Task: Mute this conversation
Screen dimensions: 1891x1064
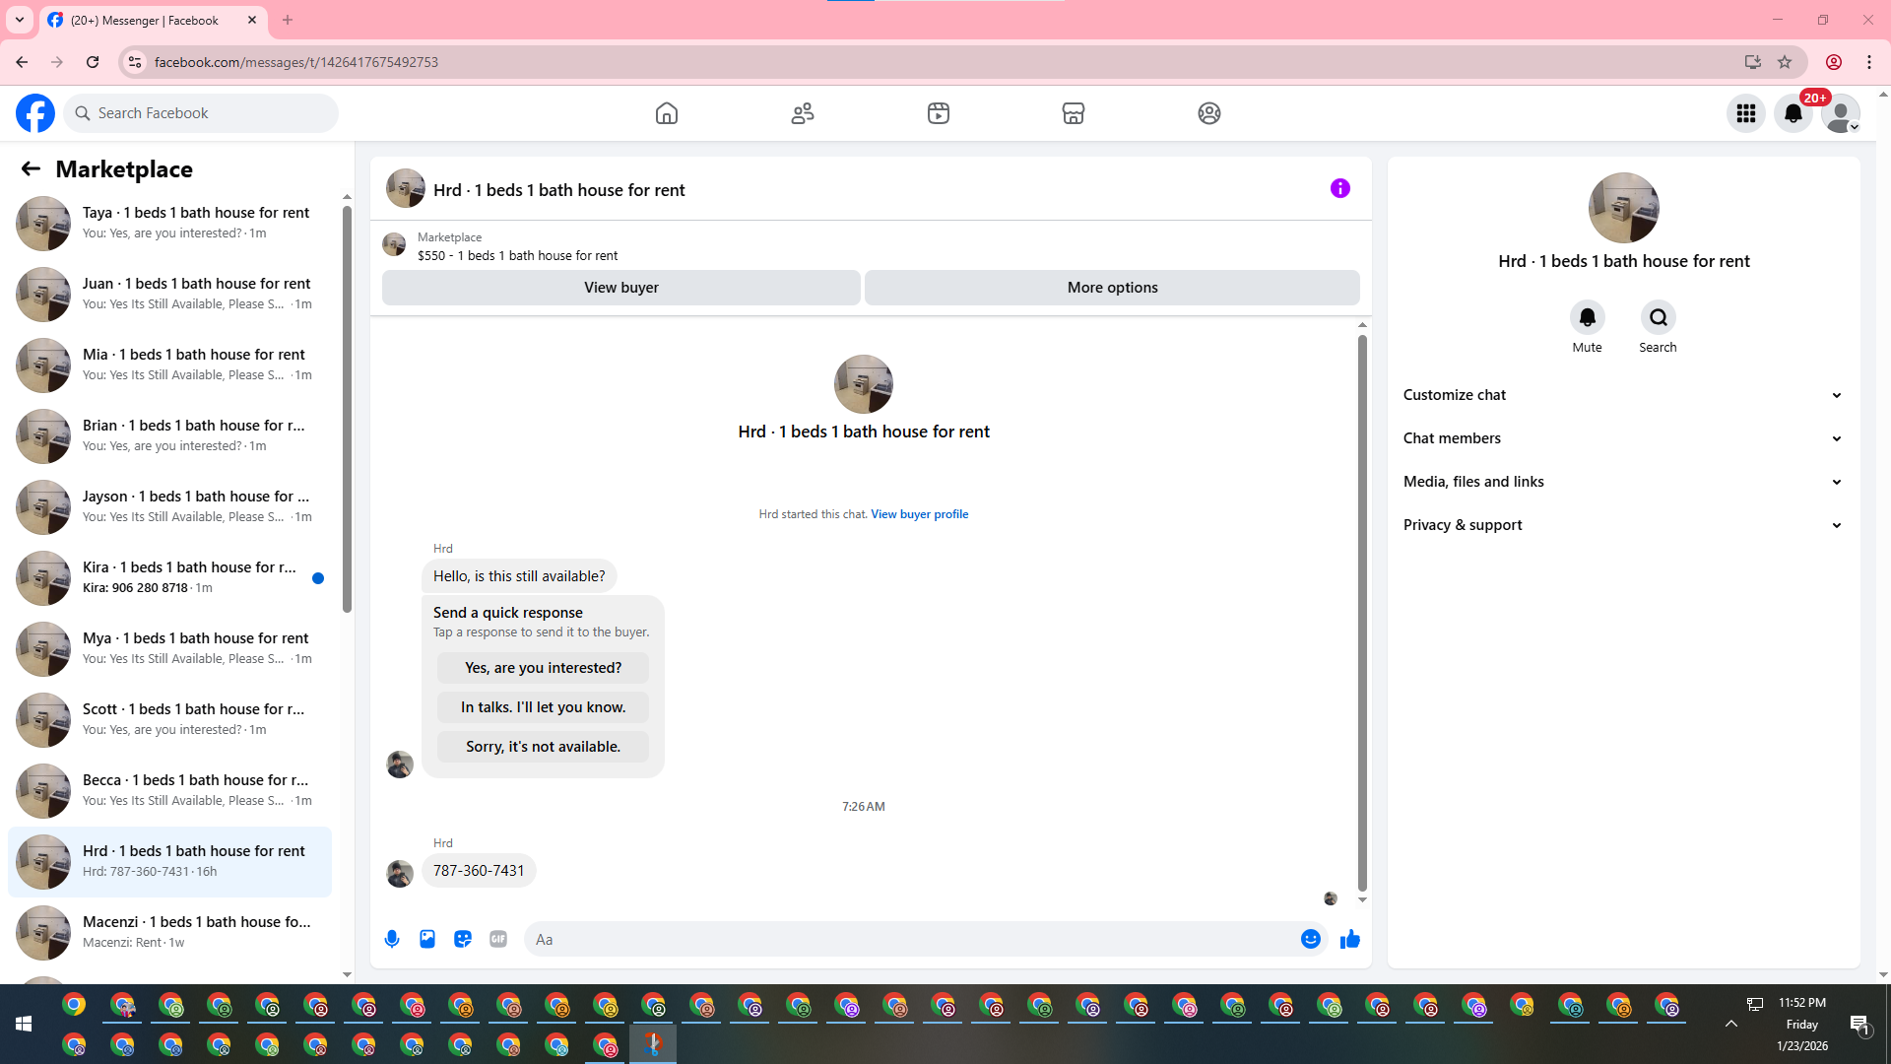Action: pos(1587,317)
